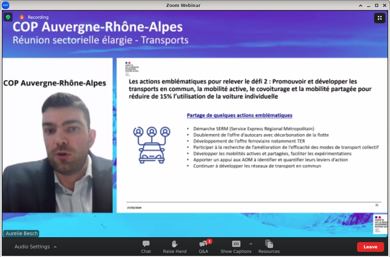Image resolution: width=390 pixels, height=257 pixels.
Task: Show captions with the CC button
Action: click(236, 247)
